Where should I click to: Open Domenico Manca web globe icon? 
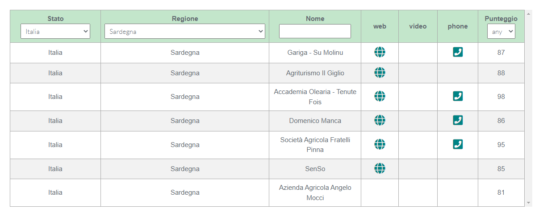(x=380, y=120)
